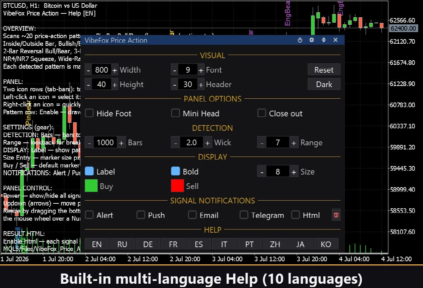This screenshot has width=423, height=288.
Task: Decrease Width with minus button
Action: [88, 70]
